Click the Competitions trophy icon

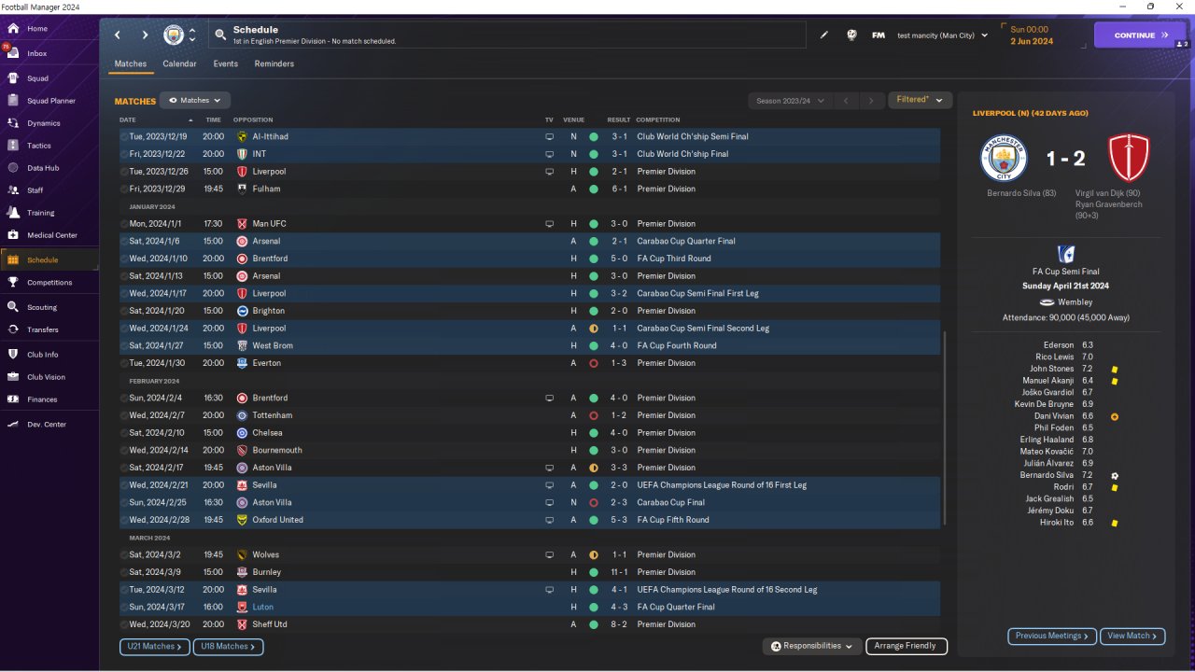click(x=13, y=282)
